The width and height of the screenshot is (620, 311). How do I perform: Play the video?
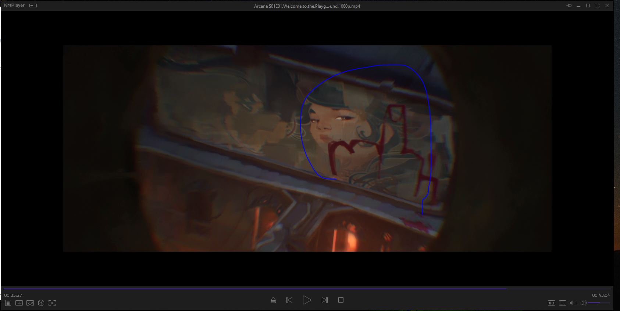307,300
